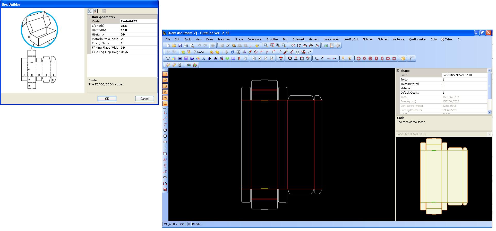Click the yellow 3D box icon
Screen dimensions: 496x231
pyautogui.click(x=403, y=58)
